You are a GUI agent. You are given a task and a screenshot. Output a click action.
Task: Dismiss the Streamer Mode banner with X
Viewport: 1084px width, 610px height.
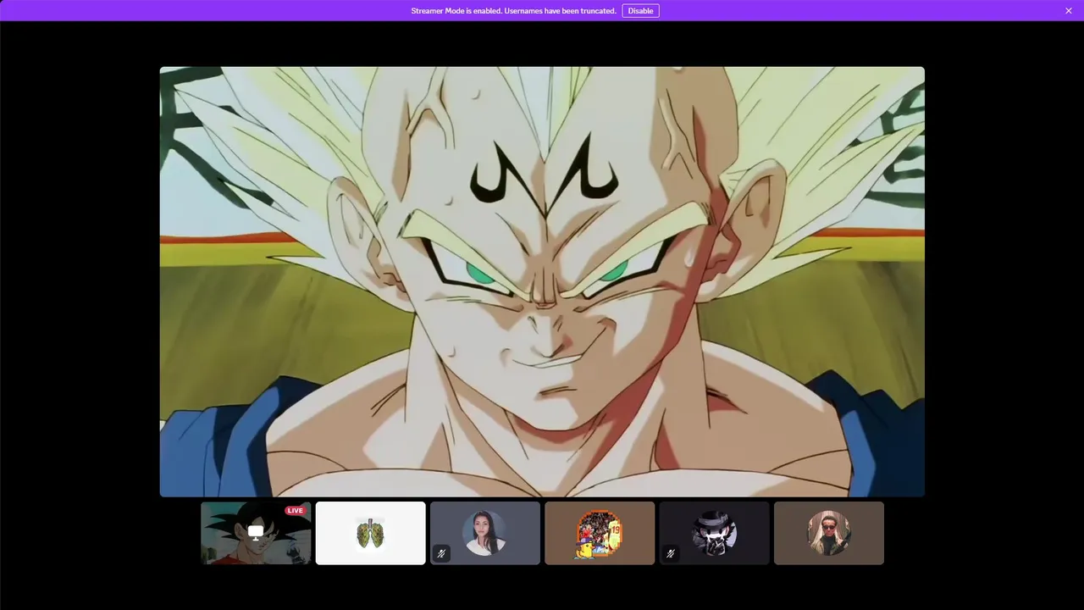pos(1069,11)
